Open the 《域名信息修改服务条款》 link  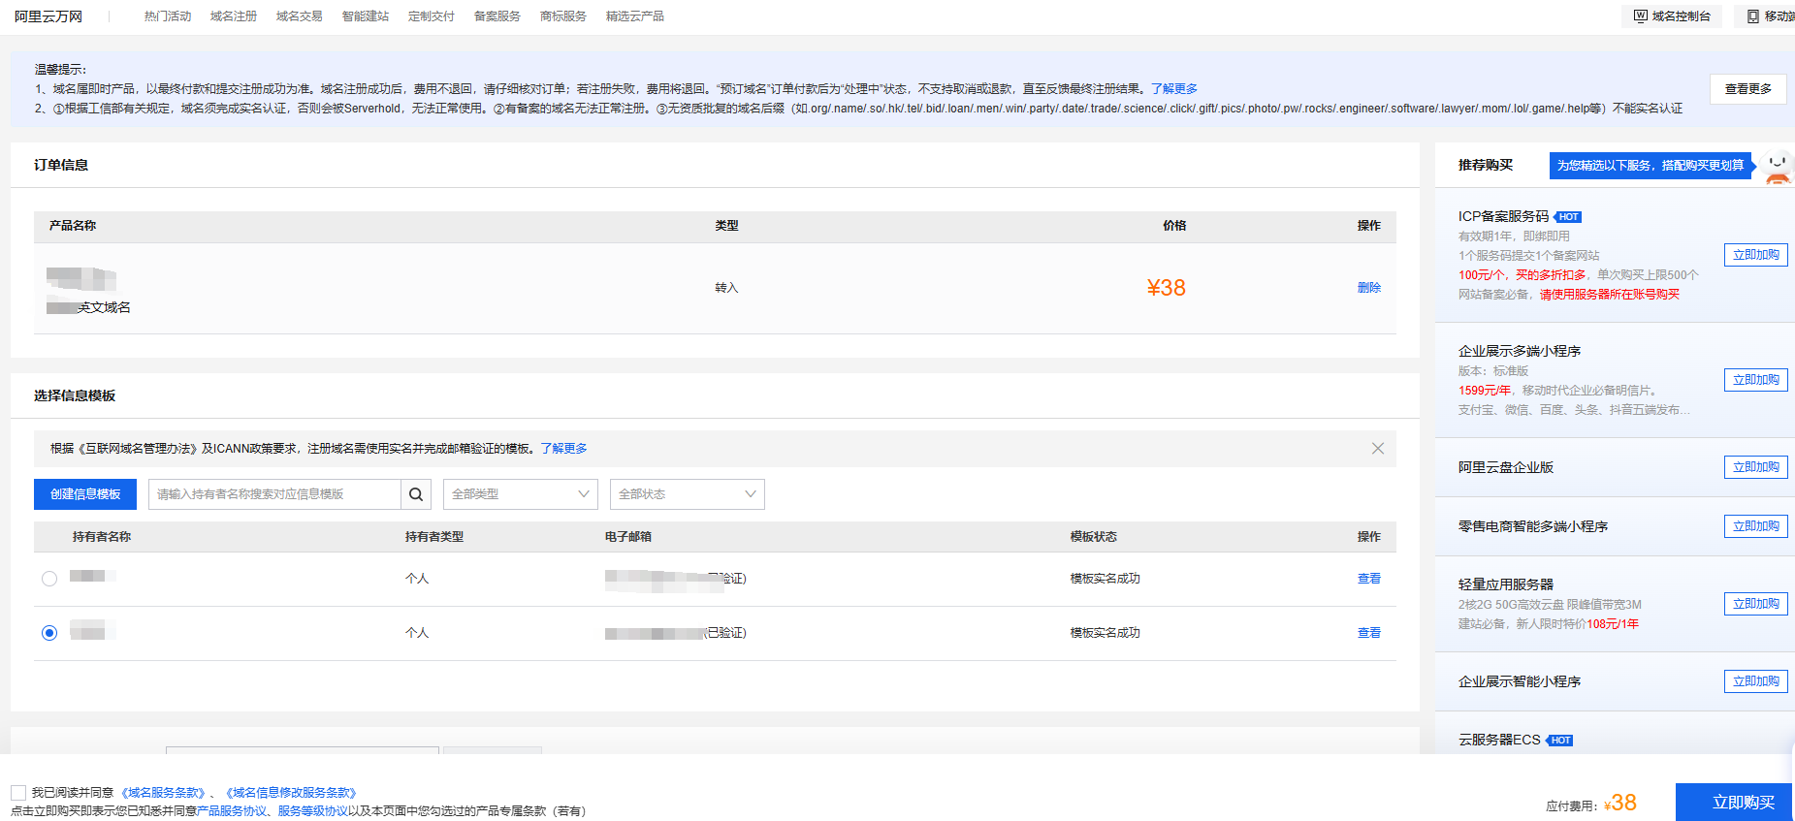click(291, 793)
